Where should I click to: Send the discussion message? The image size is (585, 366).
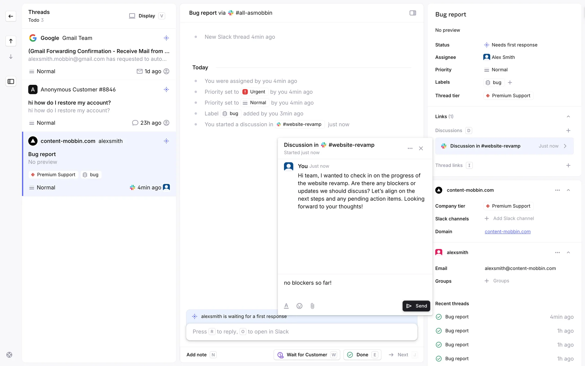point(416,306)
